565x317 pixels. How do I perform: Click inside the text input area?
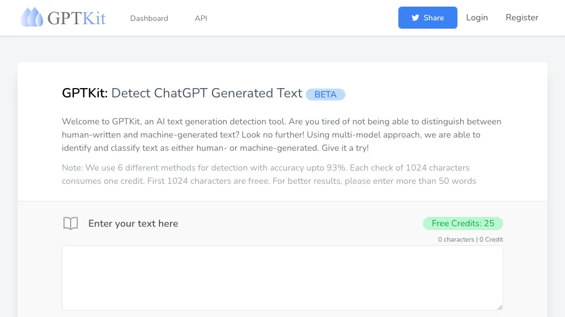click(x=282, y=278)
